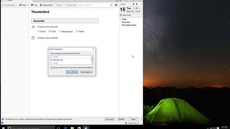Close the System Integration dialog
Viewport: 230px width, 129px height.
point(93,49)
